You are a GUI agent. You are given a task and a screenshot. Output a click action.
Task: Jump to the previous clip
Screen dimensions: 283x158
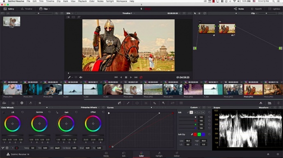click(116, 77)
